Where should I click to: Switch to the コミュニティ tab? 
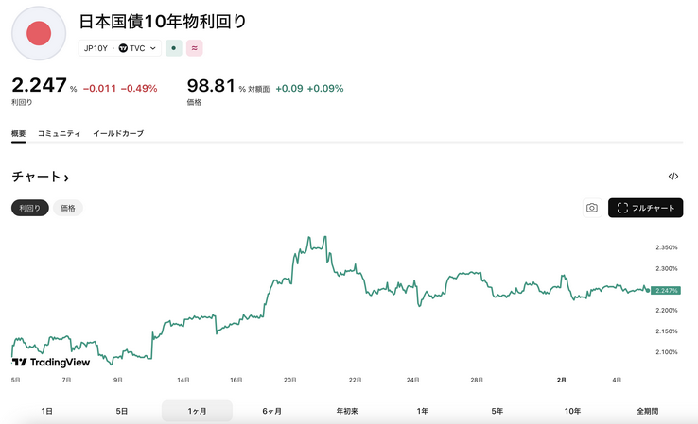[x=59, y=134]
